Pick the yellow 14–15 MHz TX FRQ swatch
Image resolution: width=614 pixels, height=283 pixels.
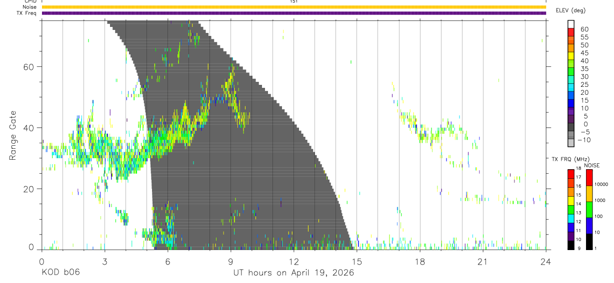coord(571,201)
